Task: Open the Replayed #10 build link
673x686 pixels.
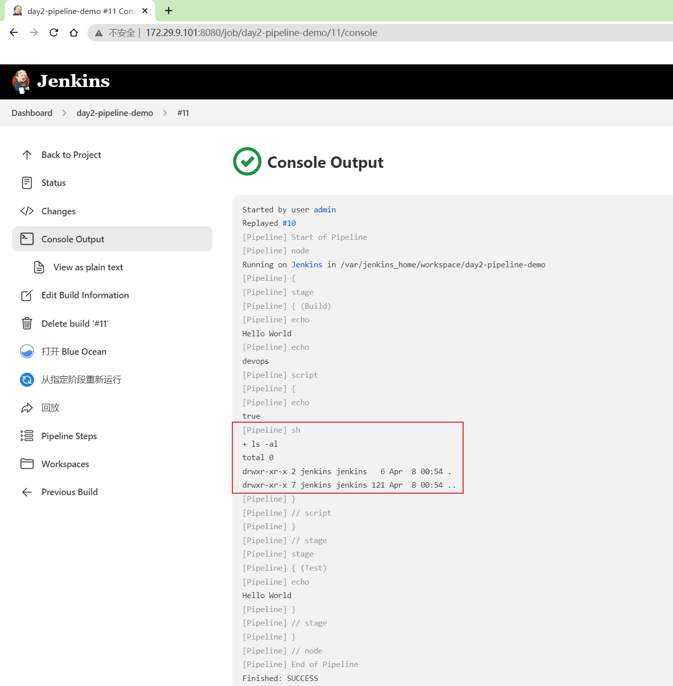Action: 289,223
